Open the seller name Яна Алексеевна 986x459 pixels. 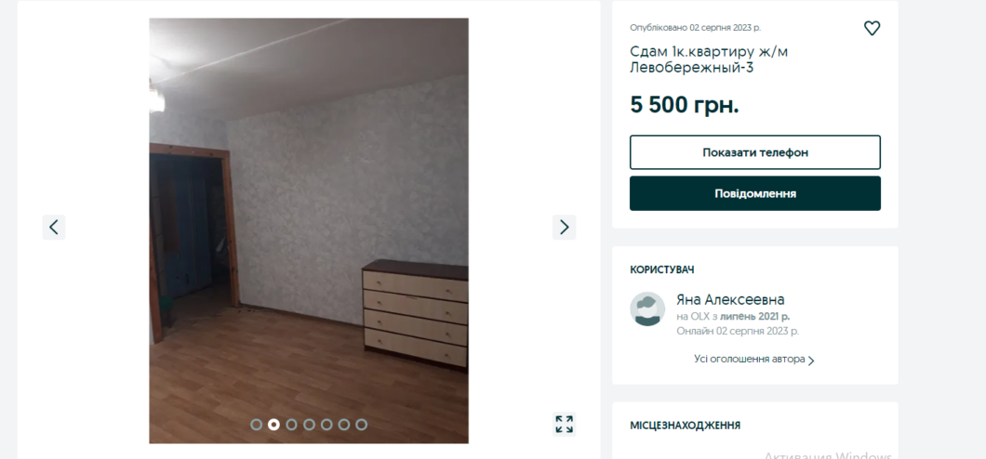pyautogui.click(x=731, y=299)
